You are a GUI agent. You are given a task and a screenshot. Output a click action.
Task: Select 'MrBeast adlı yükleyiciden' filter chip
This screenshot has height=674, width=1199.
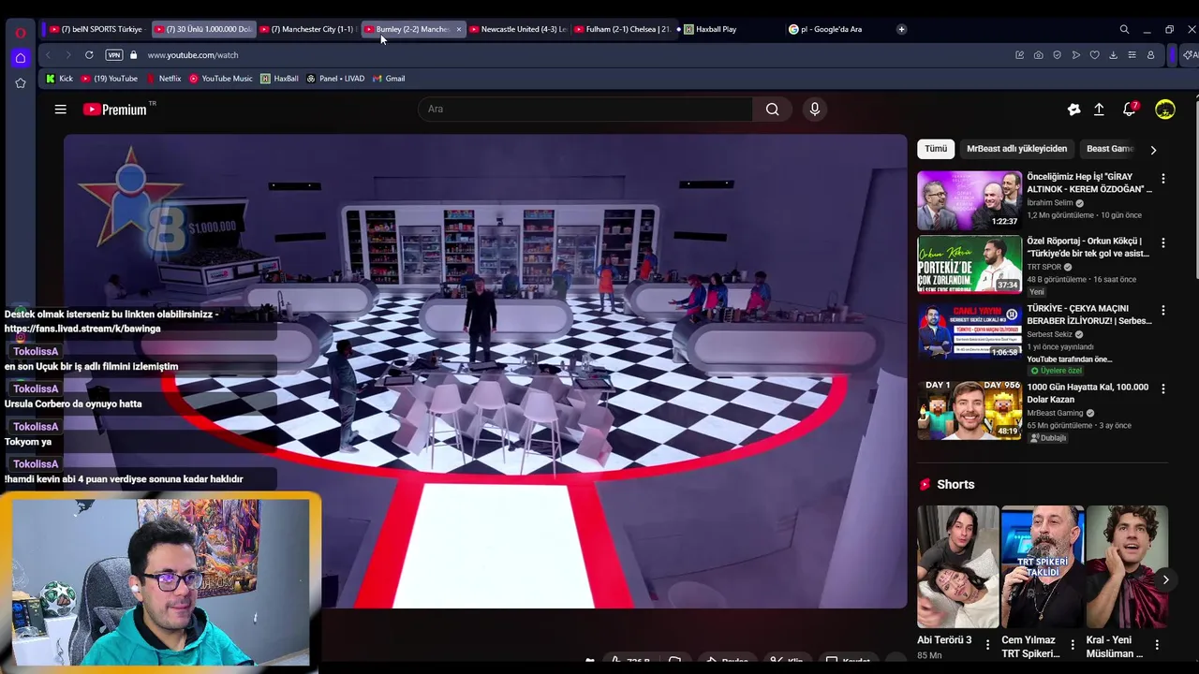point(1016,149)
